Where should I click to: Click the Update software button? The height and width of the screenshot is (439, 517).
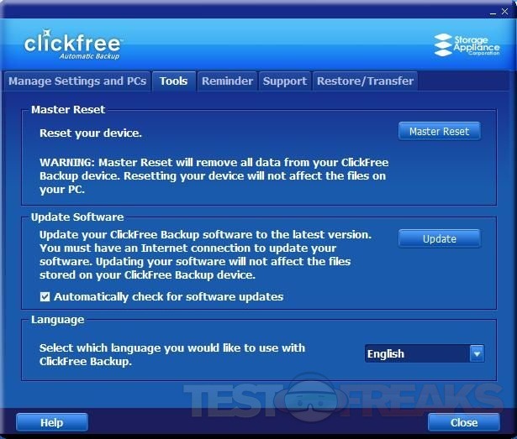tap(439, 238)
